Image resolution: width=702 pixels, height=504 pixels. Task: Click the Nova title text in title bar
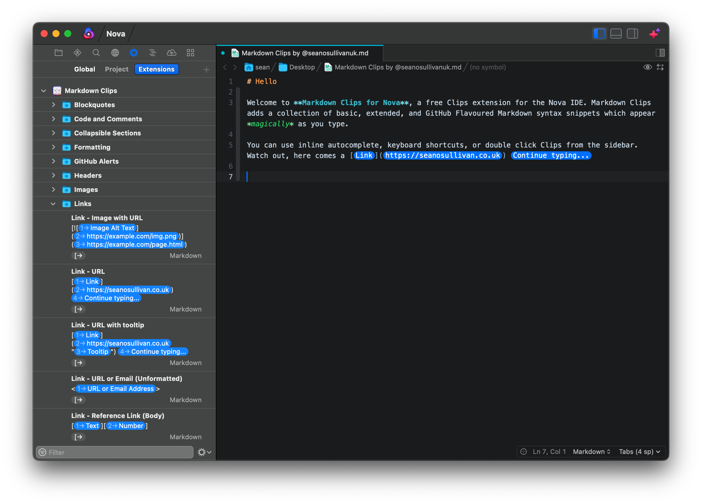click(x=115, y=34)
